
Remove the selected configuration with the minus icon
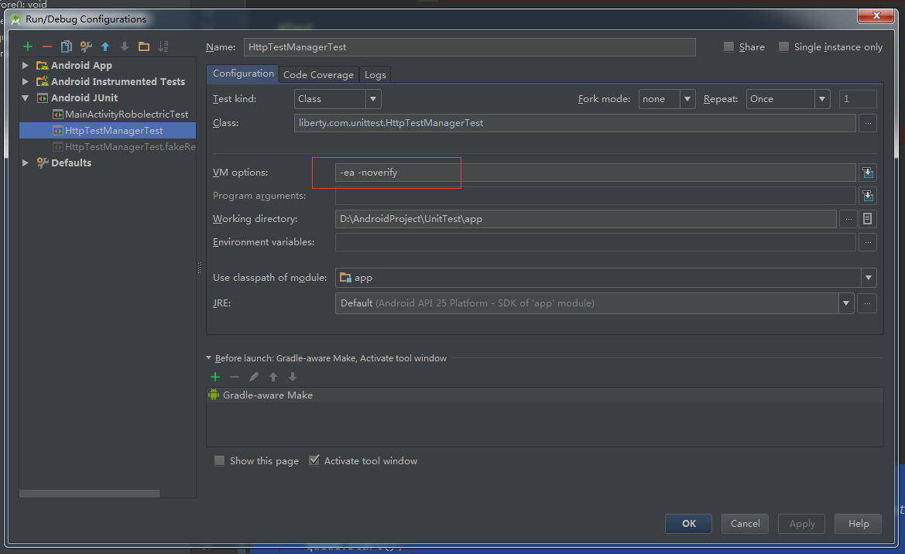pos(46,46)
